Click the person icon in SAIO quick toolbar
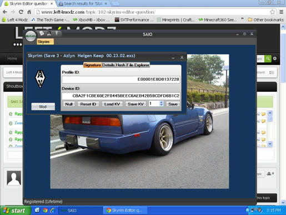 point(49,33)
